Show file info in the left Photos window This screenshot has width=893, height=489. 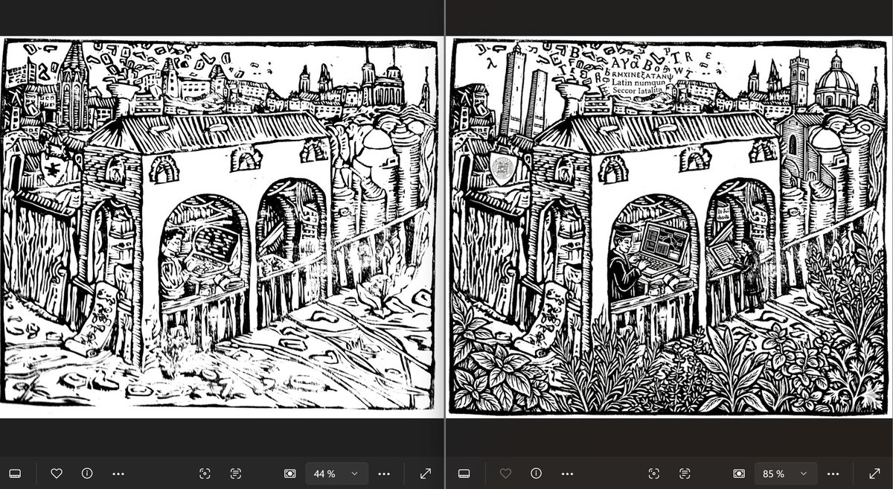click(x=87, y=473)
